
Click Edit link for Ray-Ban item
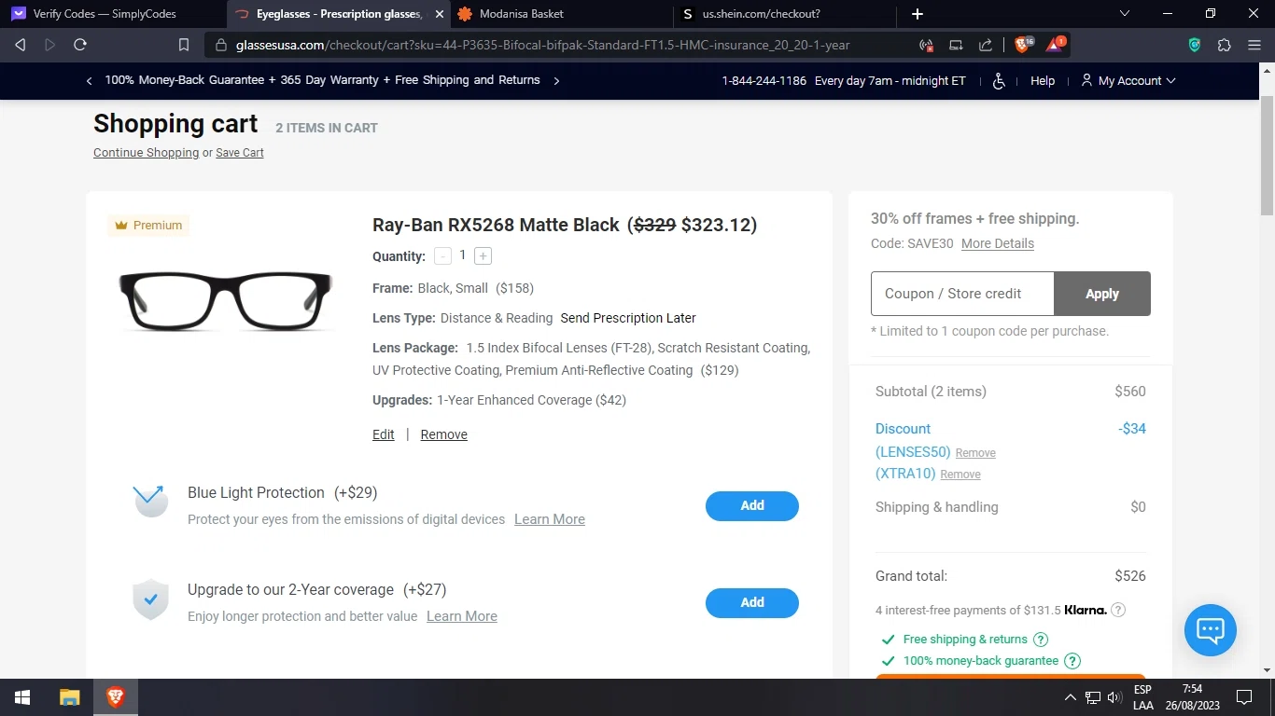coord(384,434)
